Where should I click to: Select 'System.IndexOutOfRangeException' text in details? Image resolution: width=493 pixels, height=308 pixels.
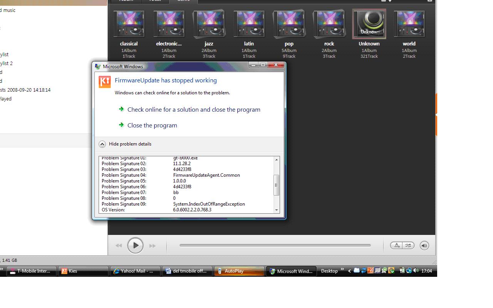[209, 204]
